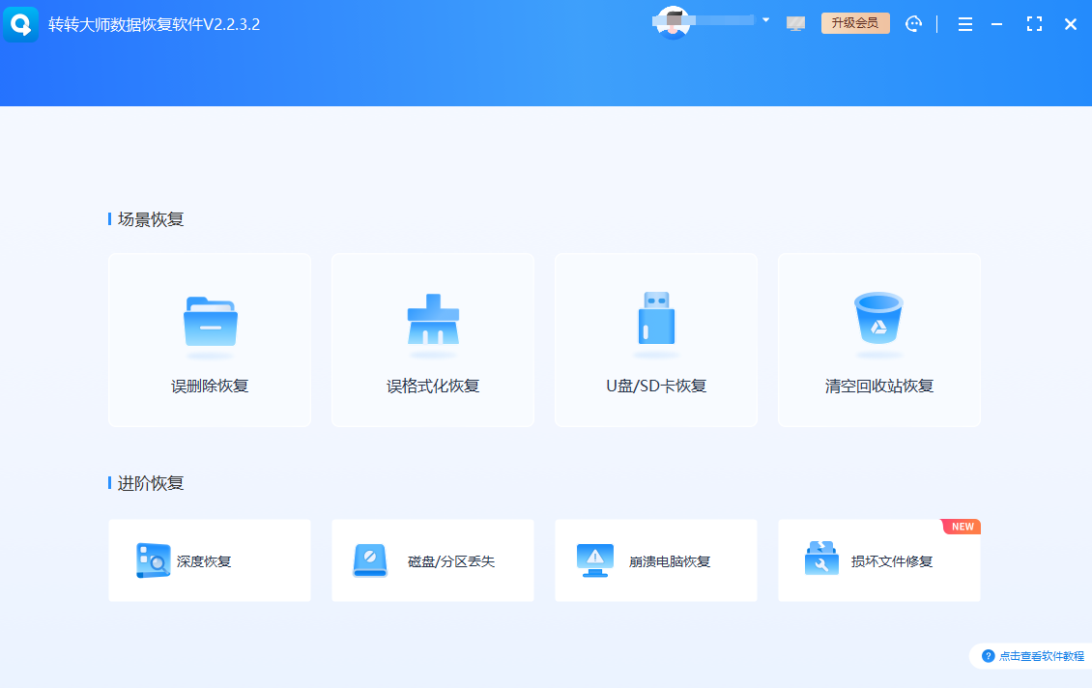Screen dimensions: 1092x688
Task: Select 崩溃电脑恢复 crashed PC recovery
Action: click(656, 560)
